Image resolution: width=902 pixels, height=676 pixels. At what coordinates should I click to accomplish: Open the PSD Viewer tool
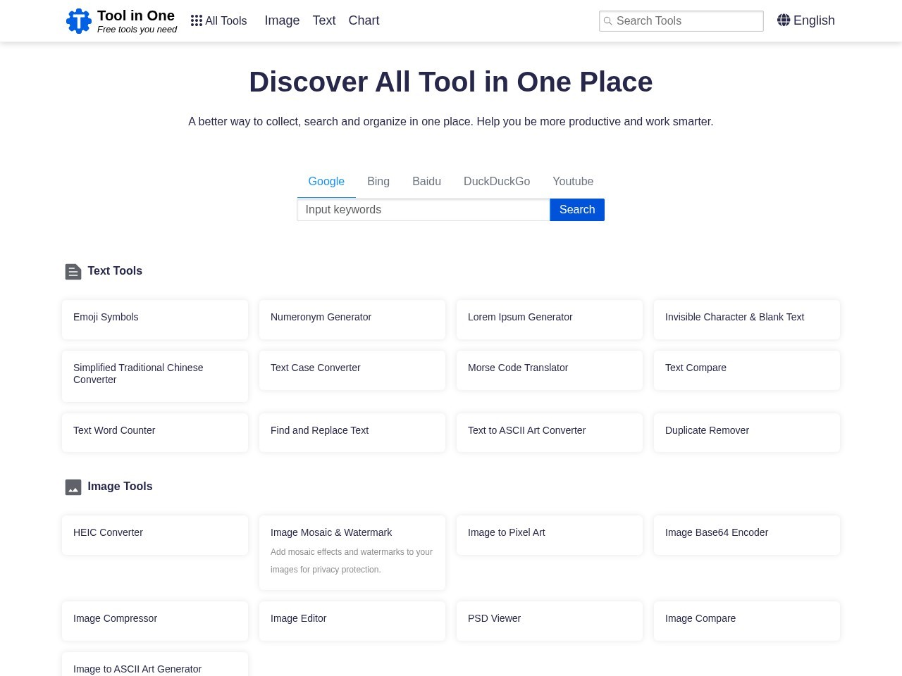coord(550,621)
